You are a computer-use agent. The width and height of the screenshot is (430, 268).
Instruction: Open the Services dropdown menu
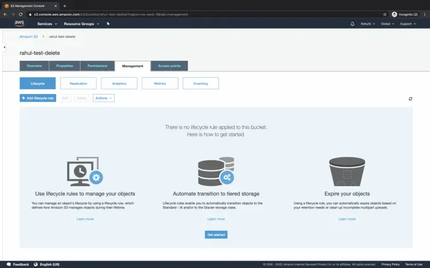[x=47, y=24]
